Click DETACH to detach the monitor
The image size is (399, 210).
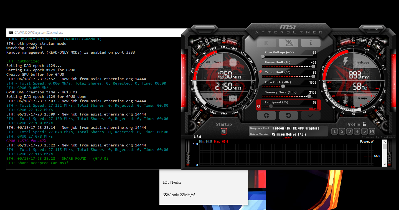(x=288, y=138)
